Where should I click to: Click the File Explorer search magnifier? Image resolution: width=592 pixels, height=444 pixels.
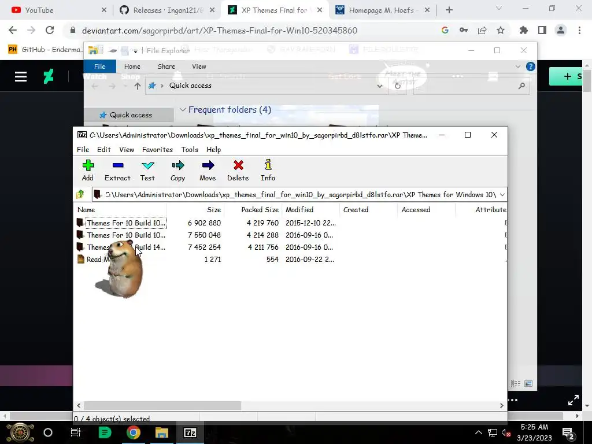[522, 86]
